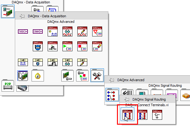190x129 pixels.
Task: Pin the DAQmx - Data Acquisition palette
Action: [x=22, y=16]
